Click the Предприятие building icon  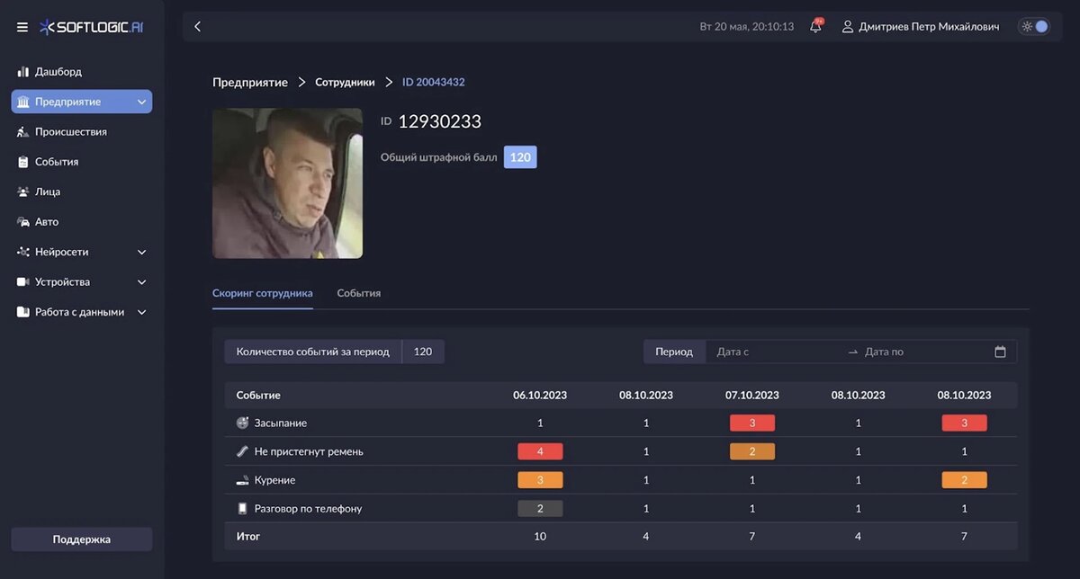(23, 102)
